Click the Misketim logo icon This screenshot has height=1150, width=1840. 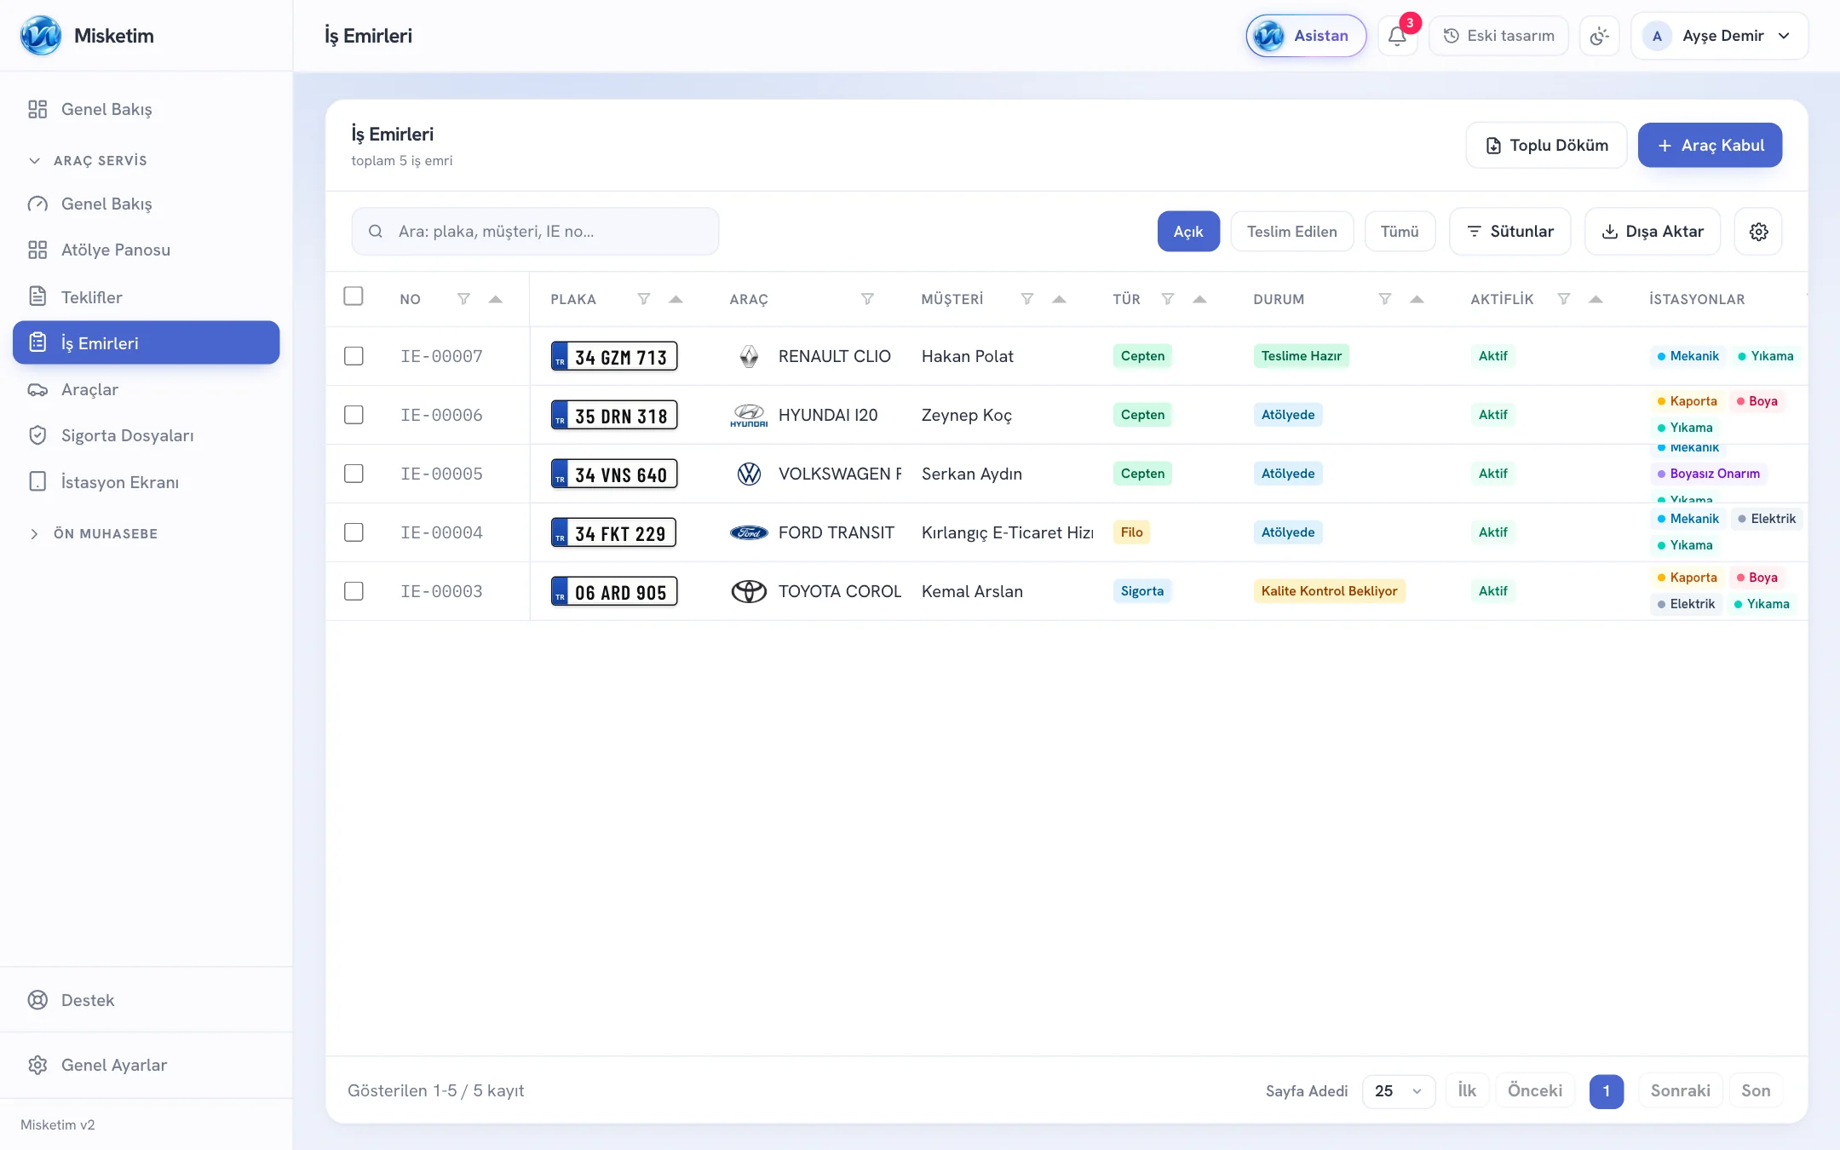[41, 36]
